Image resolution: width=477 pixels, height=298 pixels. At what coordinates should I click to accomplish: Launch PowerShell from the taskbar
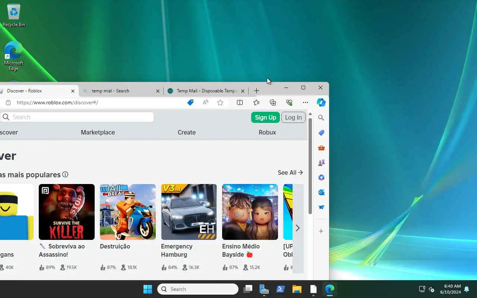pos(281,289)
